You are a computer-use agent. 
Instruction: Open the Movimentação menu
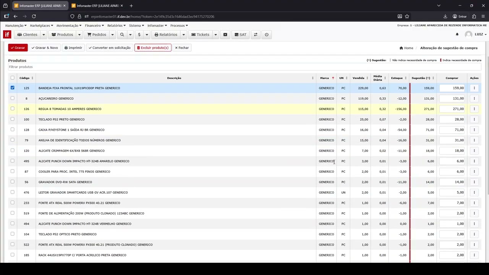(x=69, y=26)
